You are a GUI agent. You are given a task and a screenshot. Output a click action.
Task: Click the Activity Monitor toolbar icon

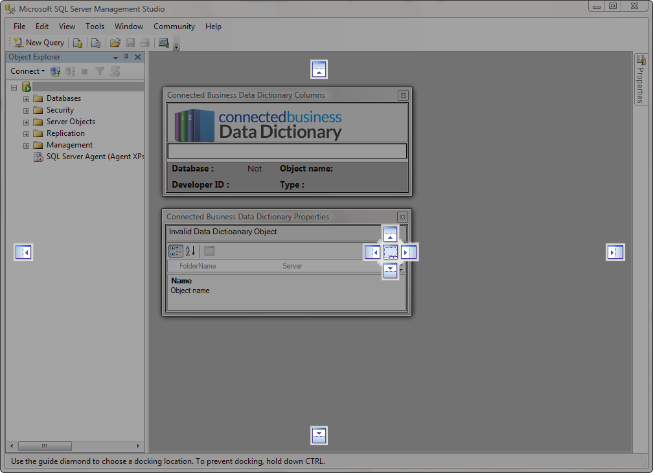(163, 43)
